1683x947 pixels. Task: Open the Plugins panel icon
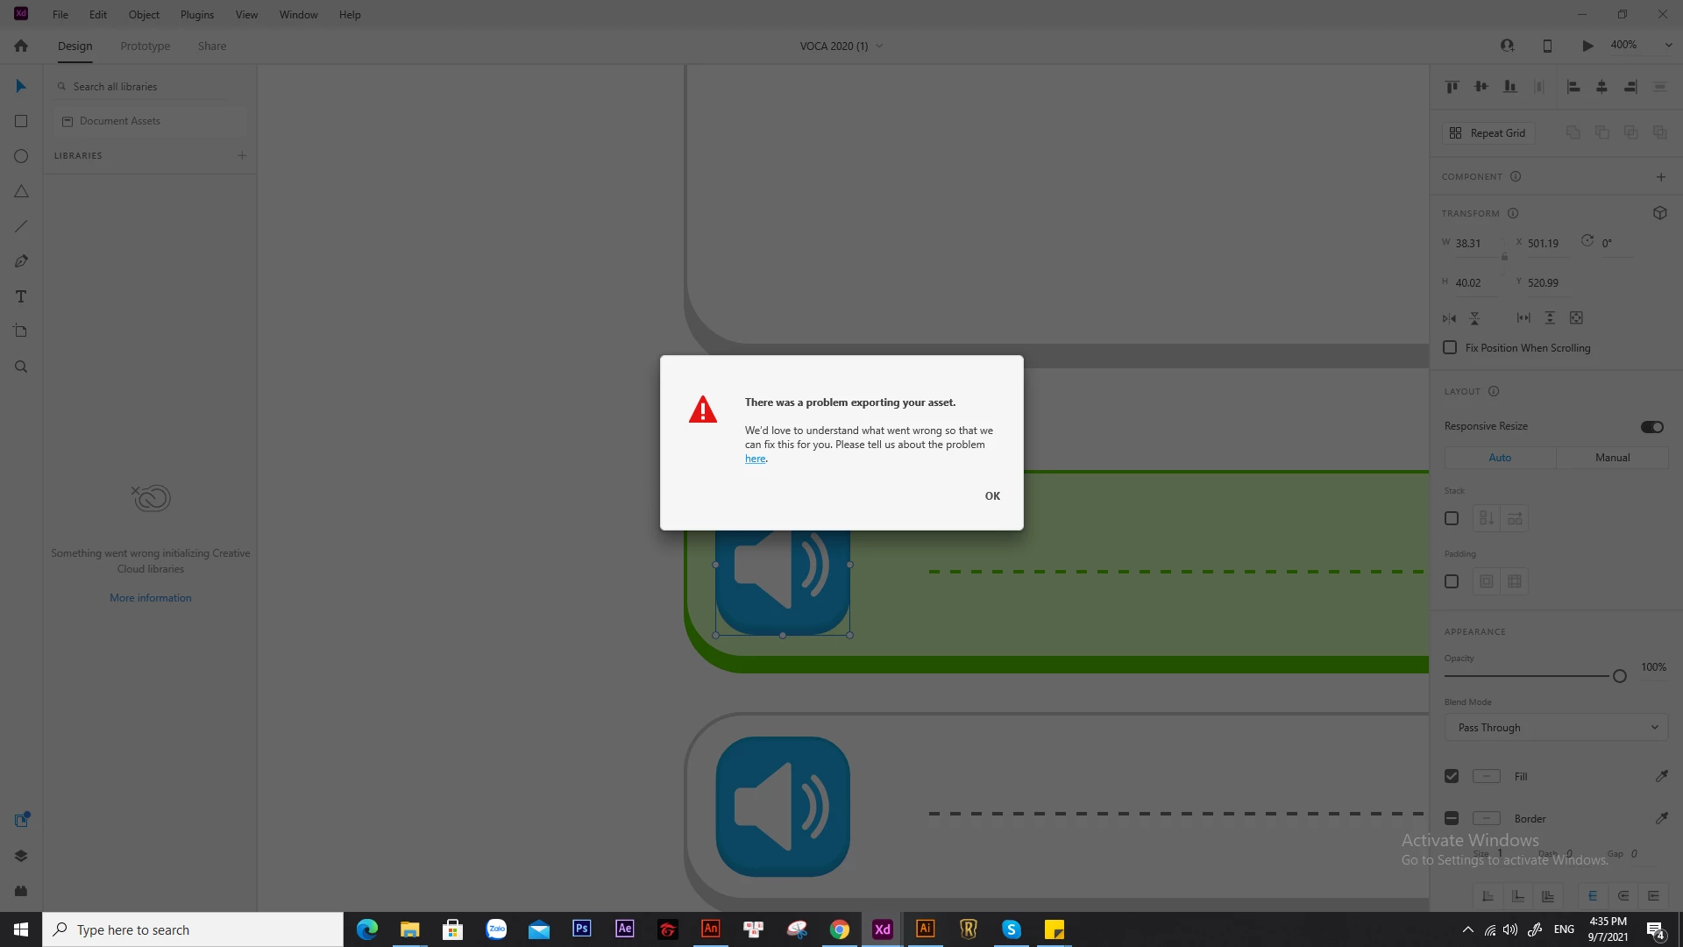[21, 891]
